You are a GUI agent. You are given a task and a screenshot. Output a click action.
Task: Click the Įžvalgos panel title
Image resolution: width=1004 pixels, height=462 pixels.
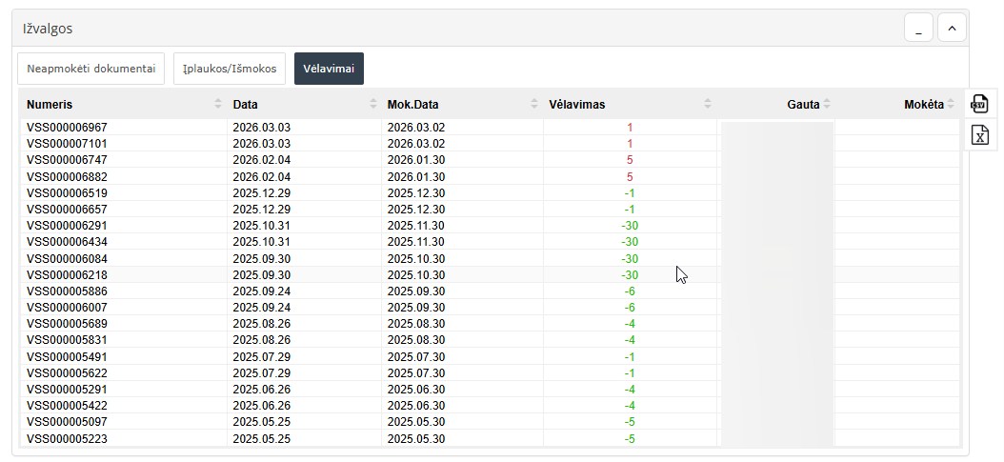(48, 29)
